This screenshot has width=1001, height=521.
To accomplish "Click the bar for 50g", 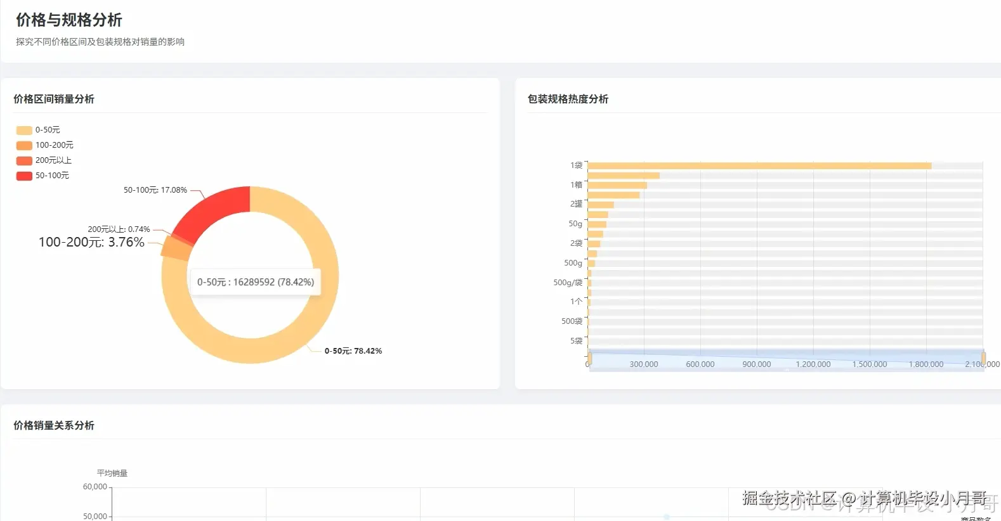I will pyautogui.click(x=597, y=224).
